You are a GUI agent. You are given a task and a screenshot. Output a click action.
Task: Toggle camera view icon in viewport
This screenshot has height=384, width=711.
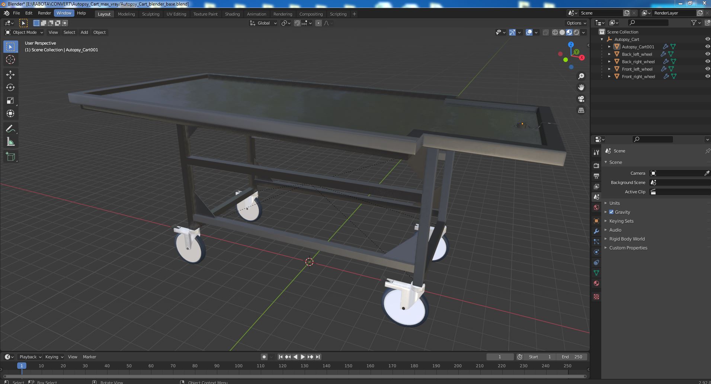(581, 99)
